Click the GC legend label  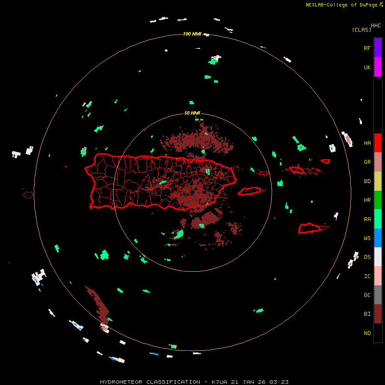coord(367,295)
